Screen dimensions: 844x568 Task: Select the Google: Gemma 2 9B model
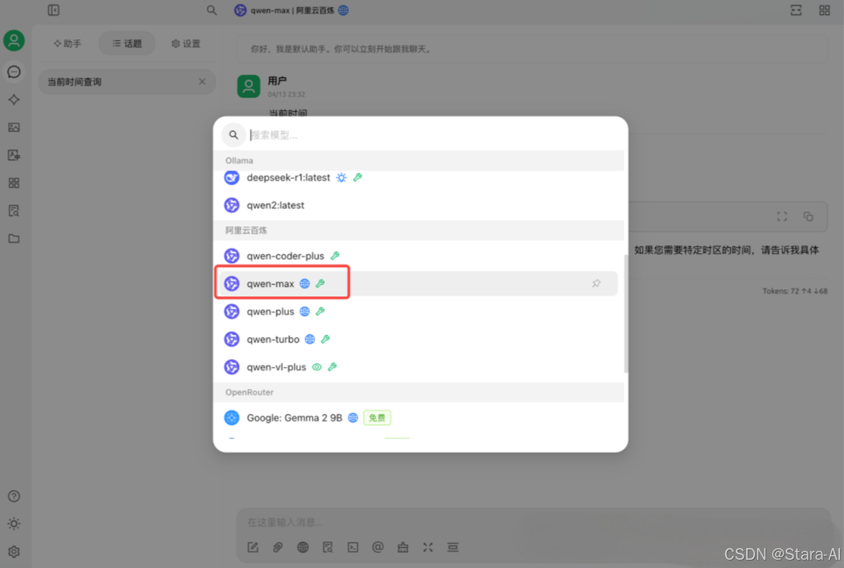click(x=418, y=418)
